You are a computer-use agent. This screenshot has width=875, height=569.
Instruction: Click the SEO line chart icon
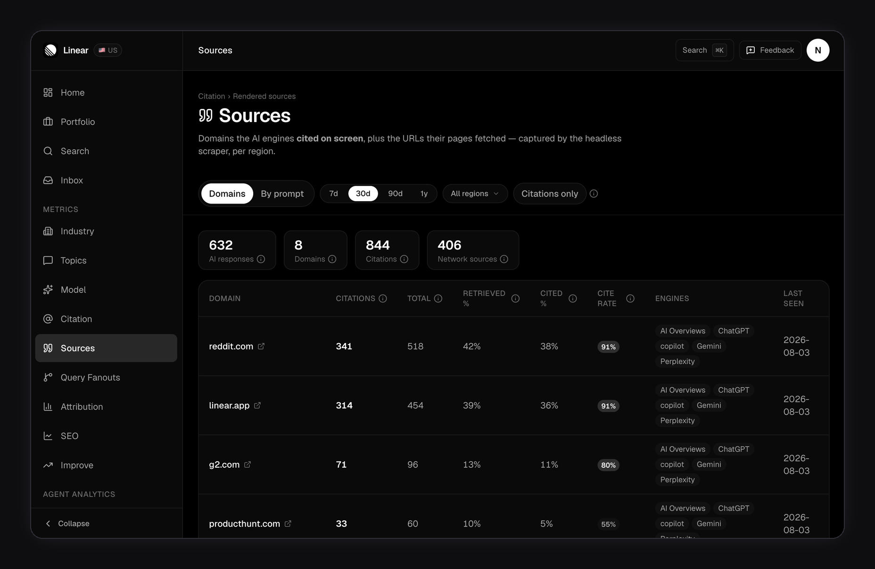pos(48,435)
